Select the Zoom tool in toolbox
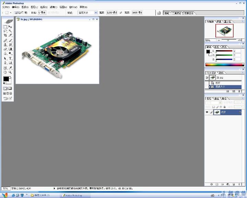This screenshot has height=198, width=247. click(x=10, y=72)
